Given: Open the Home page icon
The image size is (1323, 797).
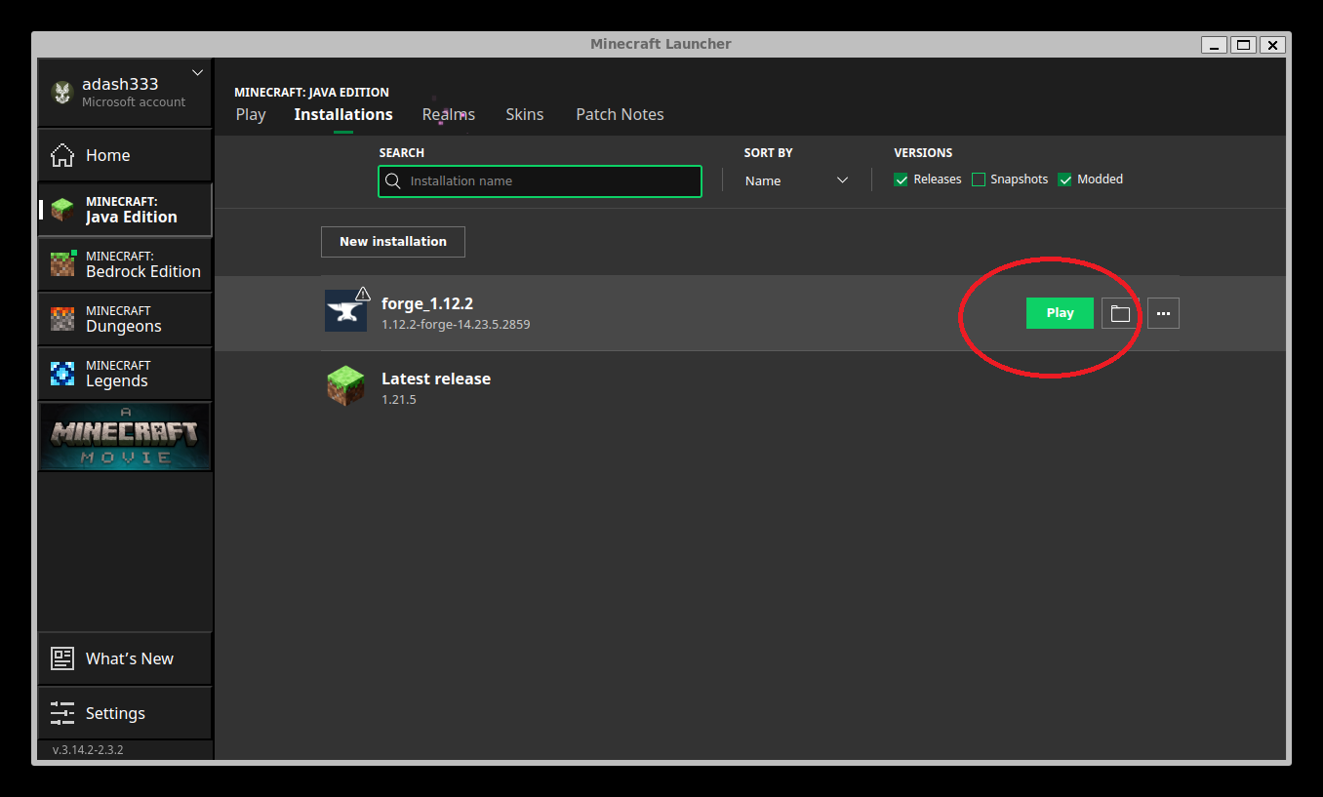Looking at the screenshot, I should [x=62, y=155].
